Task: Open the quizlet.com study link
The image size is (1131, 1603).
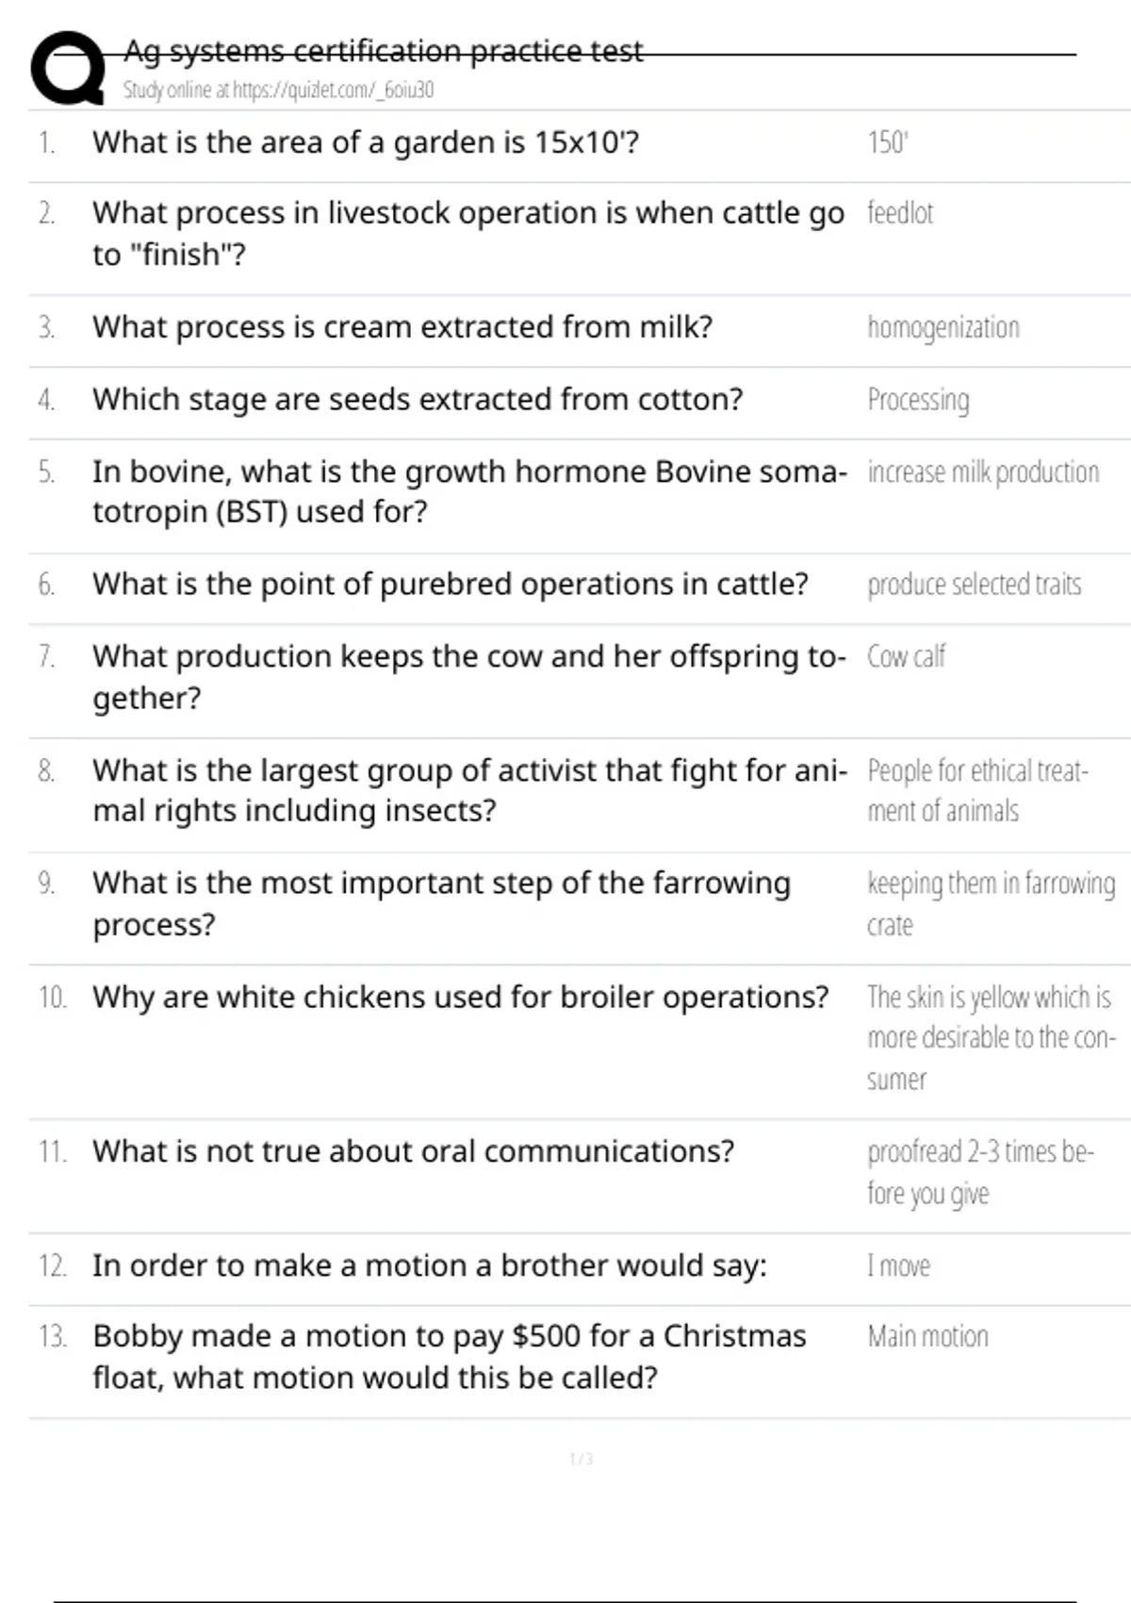Action: click(278, 91)
